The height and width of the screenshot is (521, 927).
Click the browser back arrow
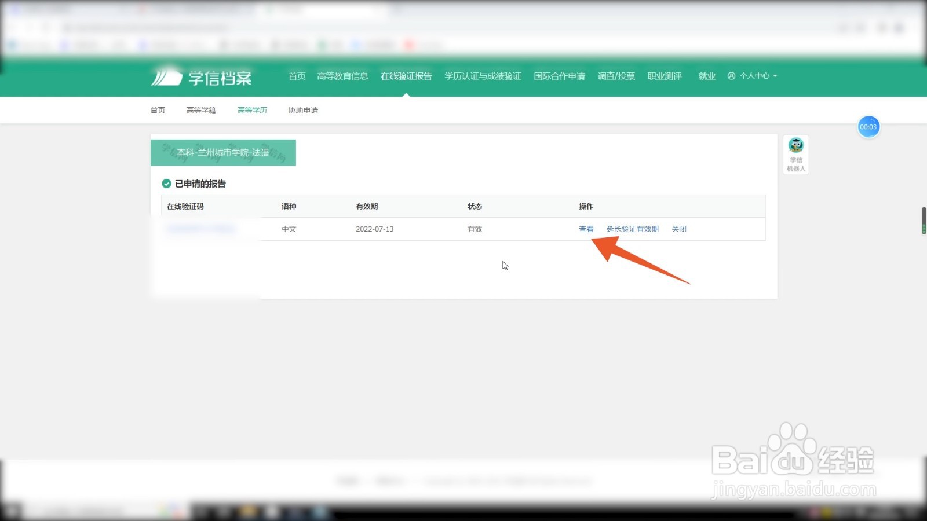pos(23,27)
